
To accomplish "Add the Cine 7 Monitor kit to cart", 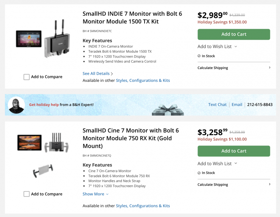I will point(233,151).
